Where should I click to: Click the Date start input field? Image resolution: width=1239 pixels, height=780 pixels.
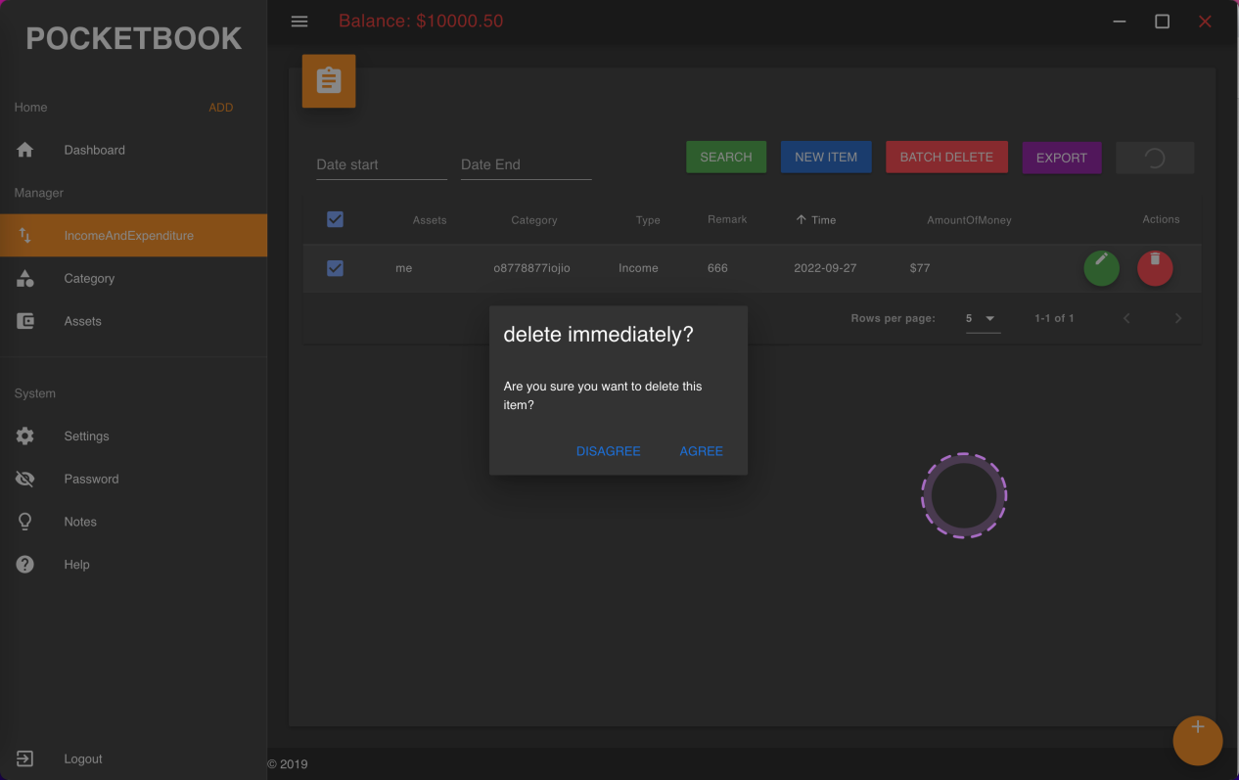[x=381, y=164]
